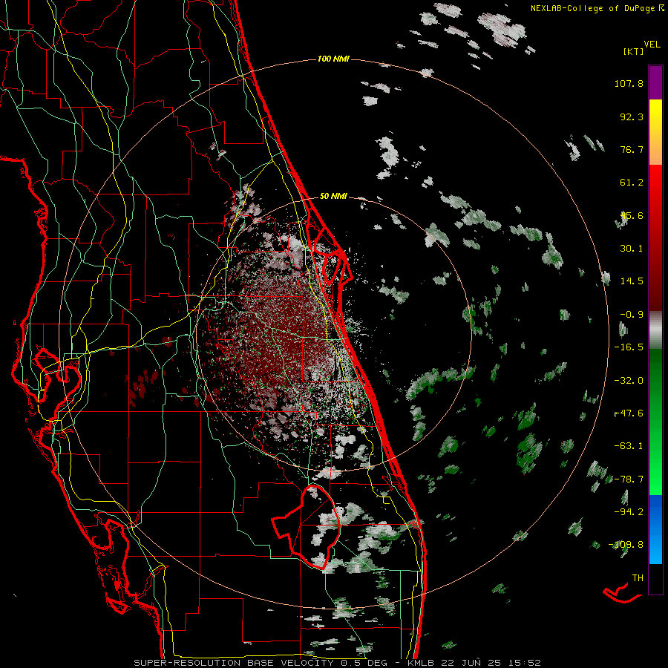This screenshot has width=668, height=668.
Task: Click the -47.6 velocity scale value
Action: tap(629, 413)
